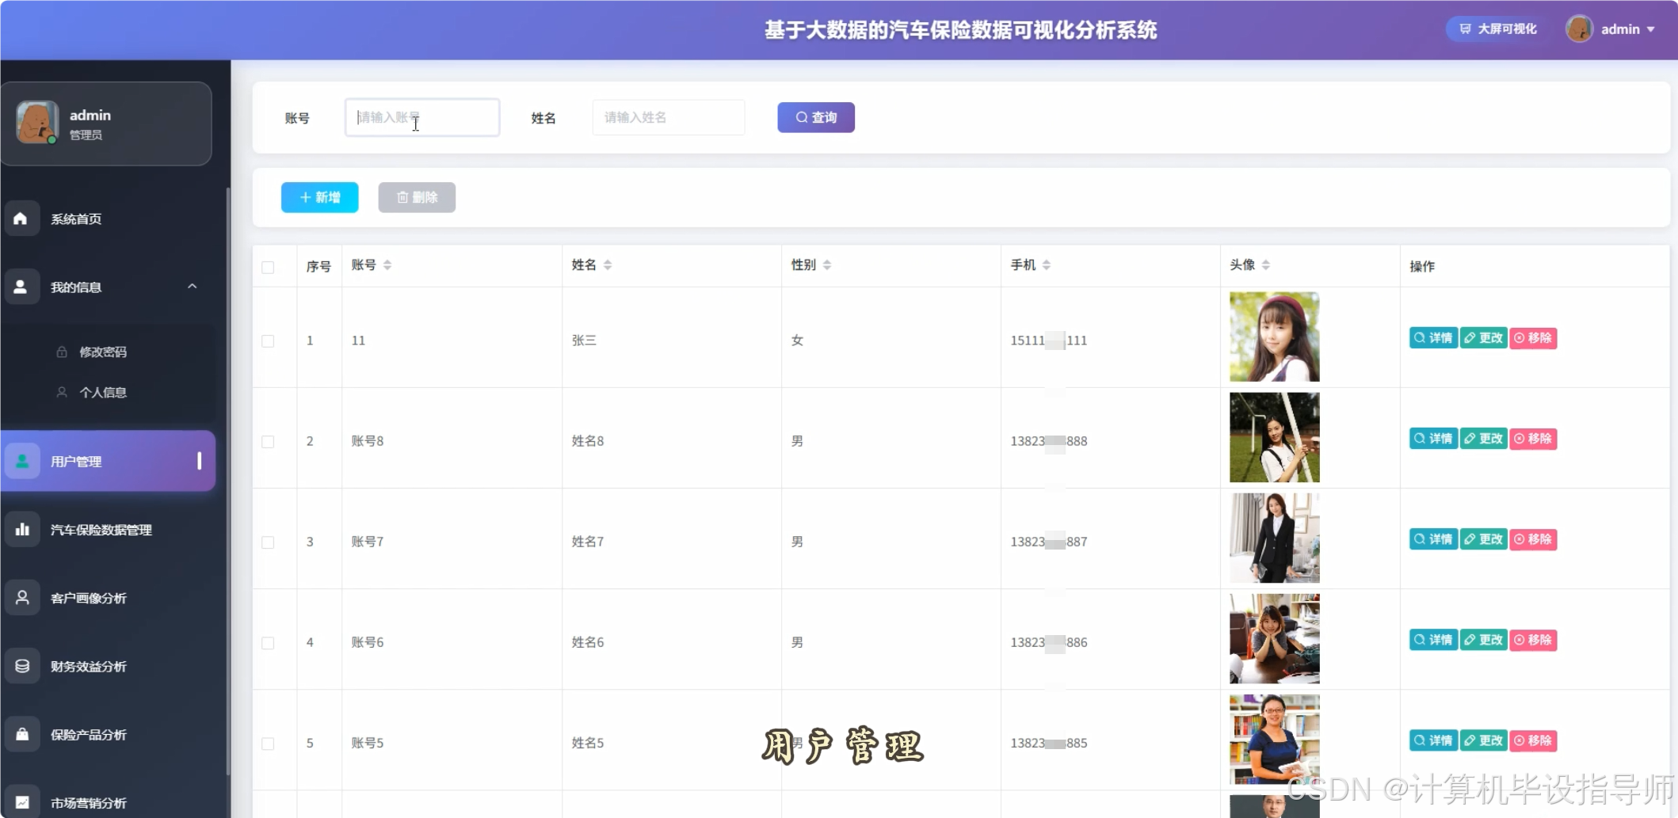Check the select-all checkbox in table header

[269, 267]
